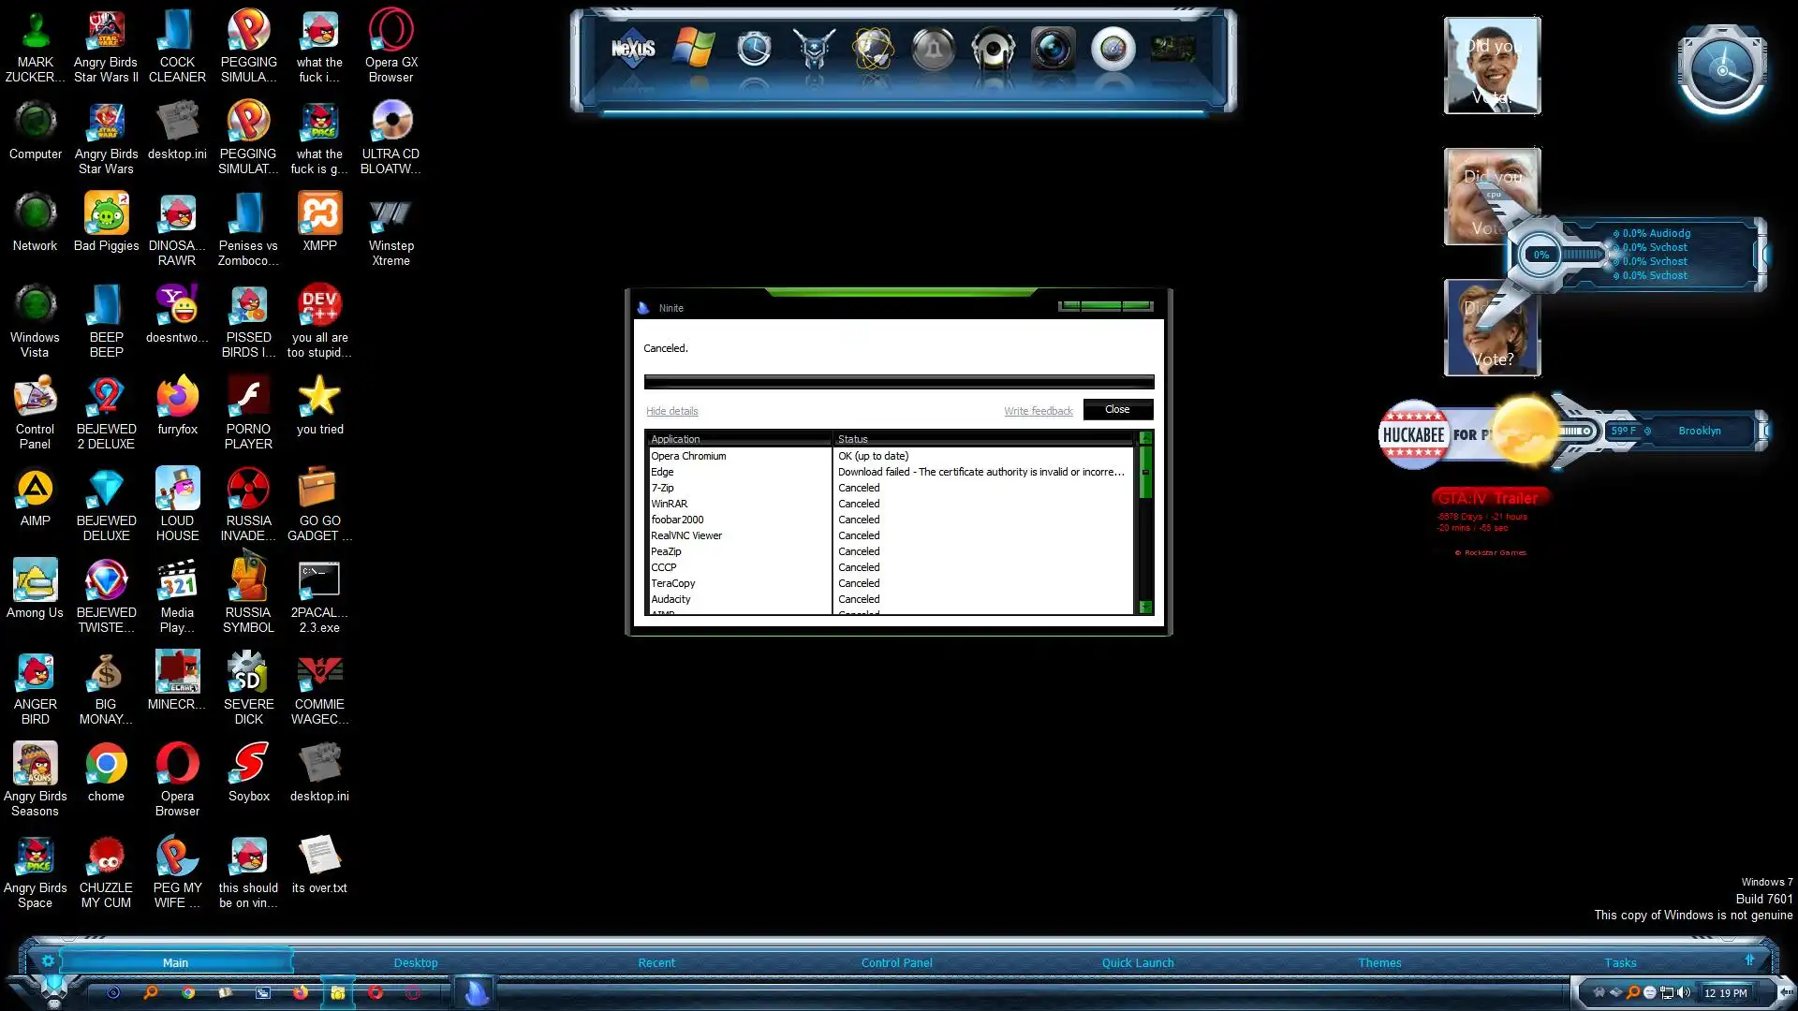
Task: Click the volume icon in the system tray
Action: click(1683, 992)
